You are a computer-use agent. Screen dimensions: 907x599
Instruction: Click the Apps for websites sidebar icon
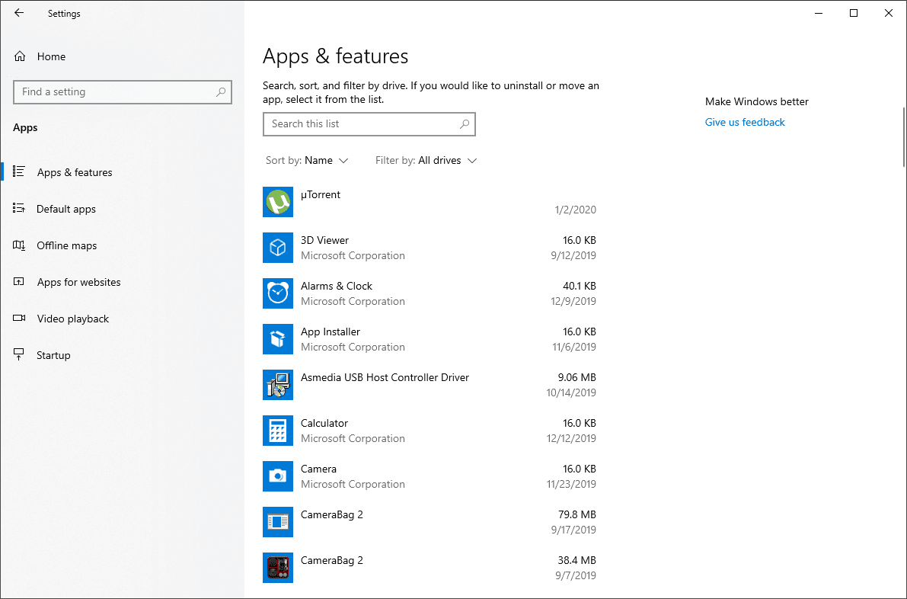click(19, 282)
